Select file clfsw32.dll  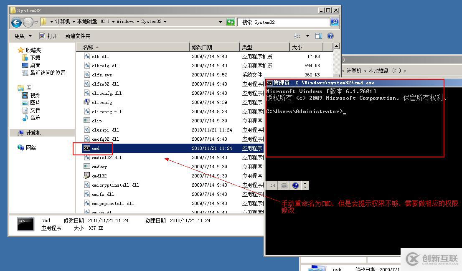106,84
